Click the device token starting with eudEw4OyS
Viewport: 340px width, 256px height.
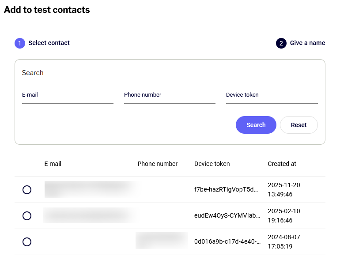coord(227,216)
